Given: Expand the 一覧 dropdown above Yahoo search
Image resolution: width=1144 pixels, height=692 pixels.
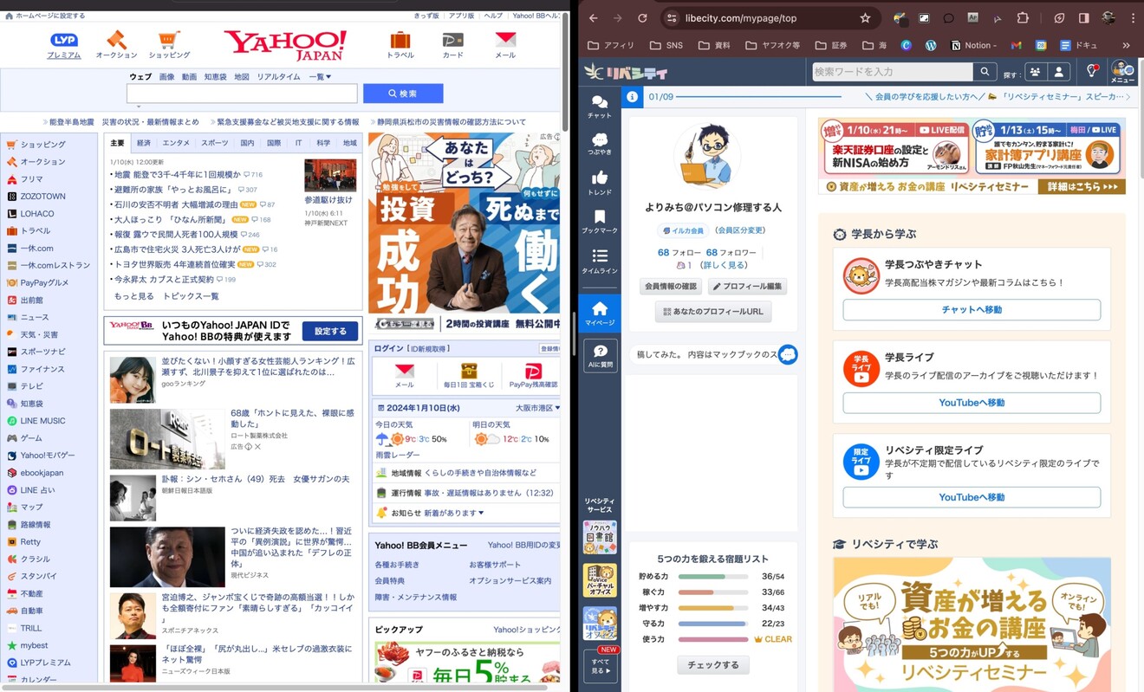Looking at the screenshot, I should click(x=320, y=77).
